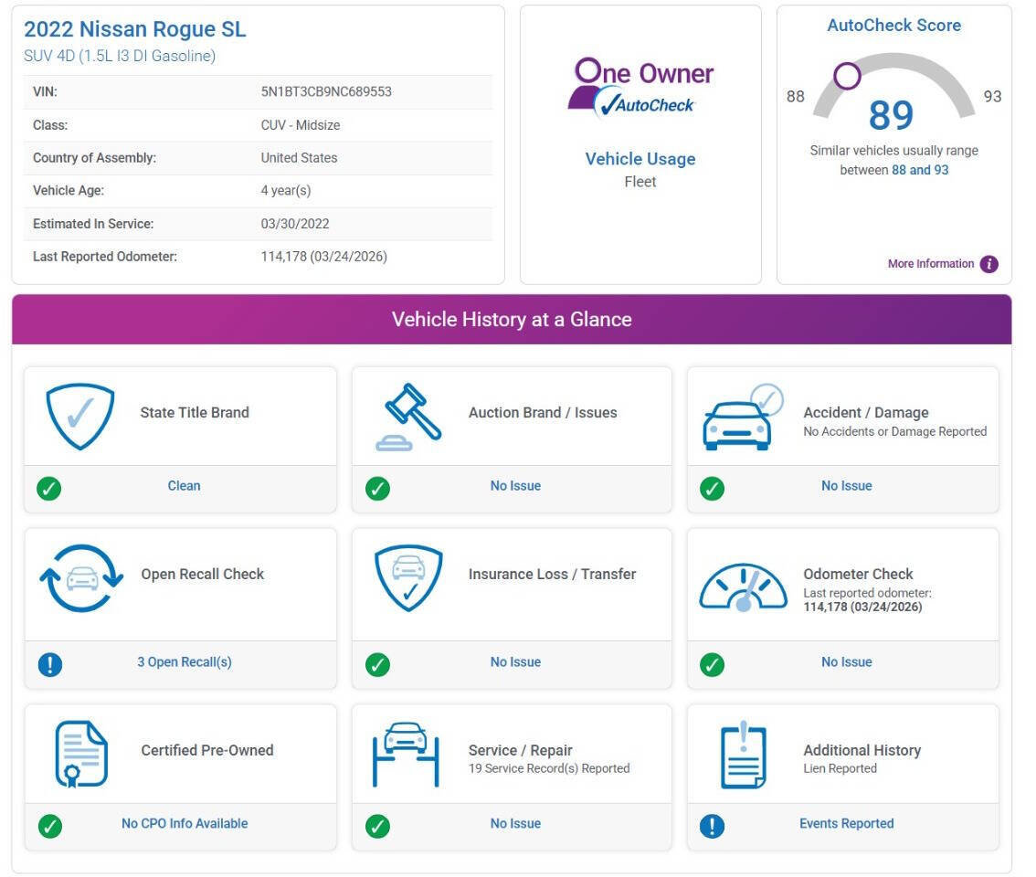The height and width of the screenshot is (877, 1036).
Task: Click the Auction Brand gavel icon
Action: click(x=408, y=417)
